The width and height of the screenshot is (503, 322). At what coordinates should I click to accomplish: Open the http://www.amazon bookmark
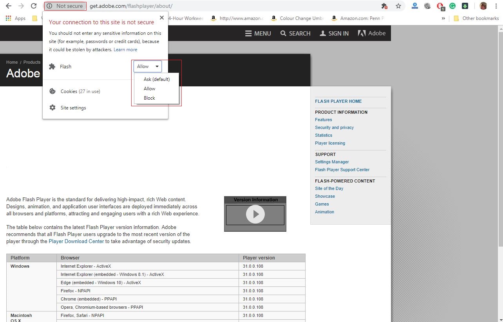click(237, 18)
